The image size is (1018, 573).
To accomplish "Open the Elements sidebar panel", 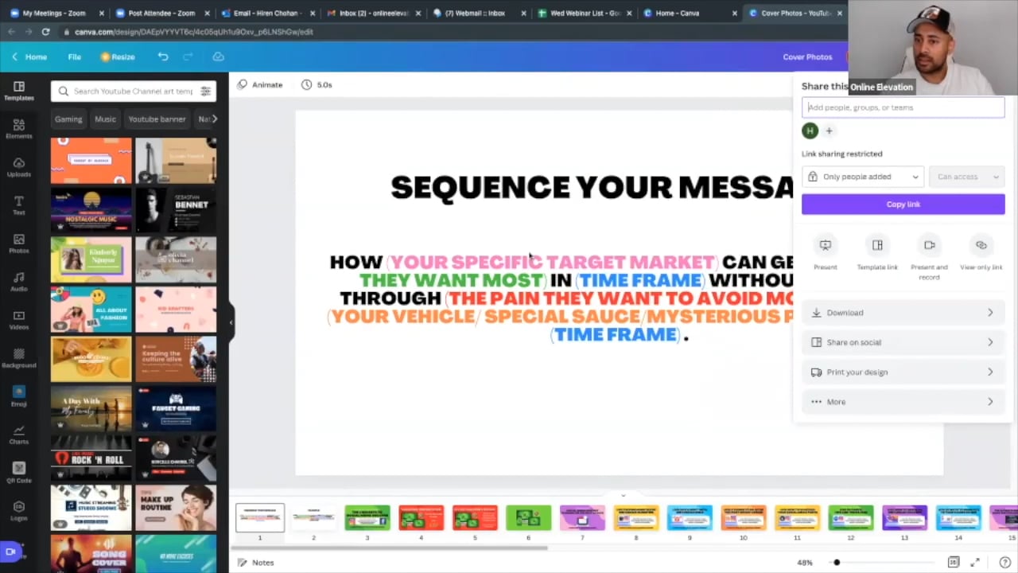I will coord(19,129).
